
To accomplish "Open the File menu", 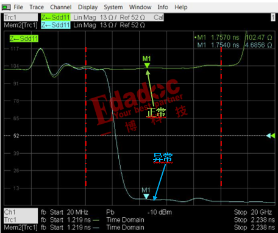I will pyautogui.click(x=18, y=7).
